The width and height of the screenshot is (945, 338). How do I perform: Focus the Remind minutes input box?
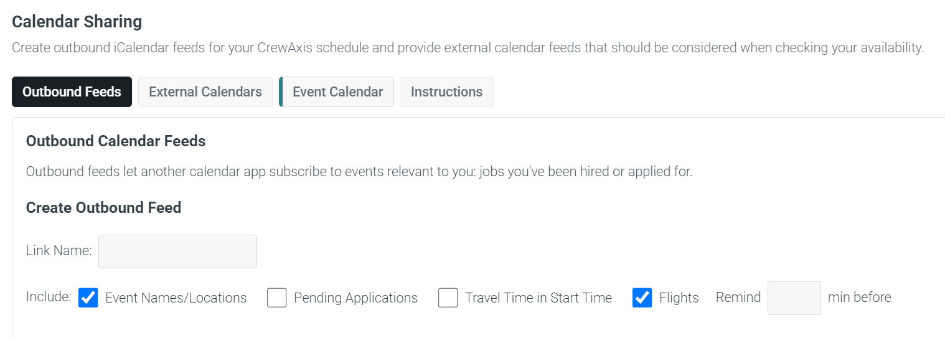pos(794,298)
